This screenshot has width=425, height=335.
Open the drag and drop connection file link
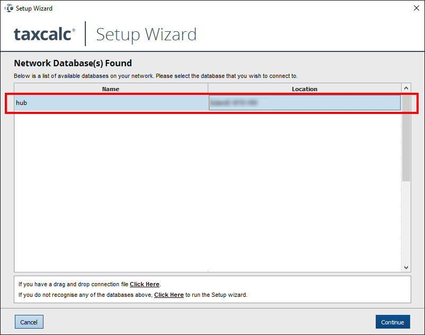(145, 285)
